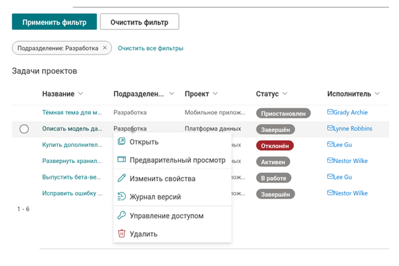Click mail icon beside Lee Gu in В работе row
The height and width of the screenshot is (266, 399).
(330, 177)
